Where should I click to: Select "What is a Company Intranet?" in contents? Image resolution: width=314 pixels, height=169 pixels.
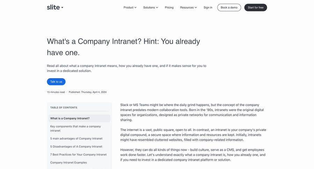pos(70,118)
